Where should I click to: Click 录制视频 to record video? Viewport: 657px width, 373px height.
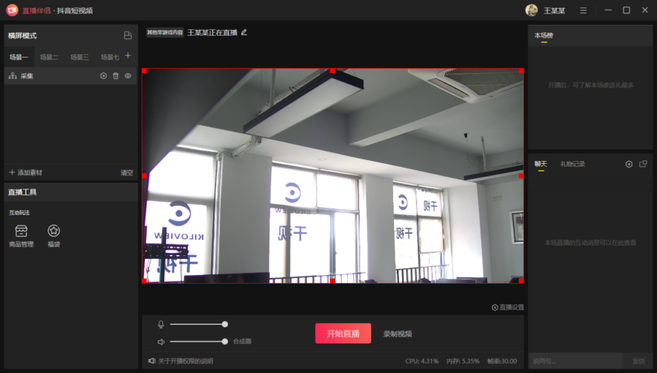[x=397, y=334]
